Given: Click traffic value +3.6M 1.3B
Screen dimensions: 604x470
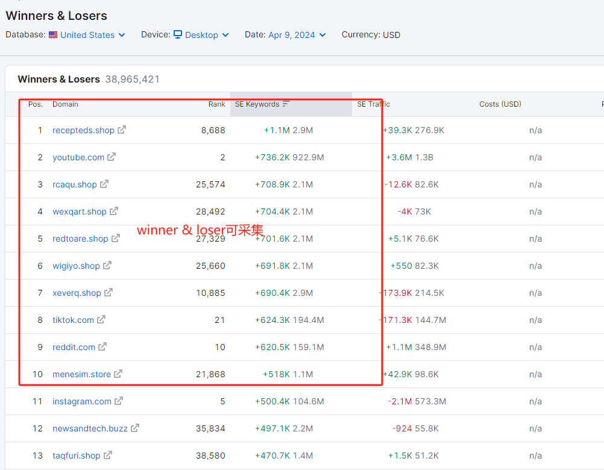Looking at the screenshot, I should tap(409, 157).
